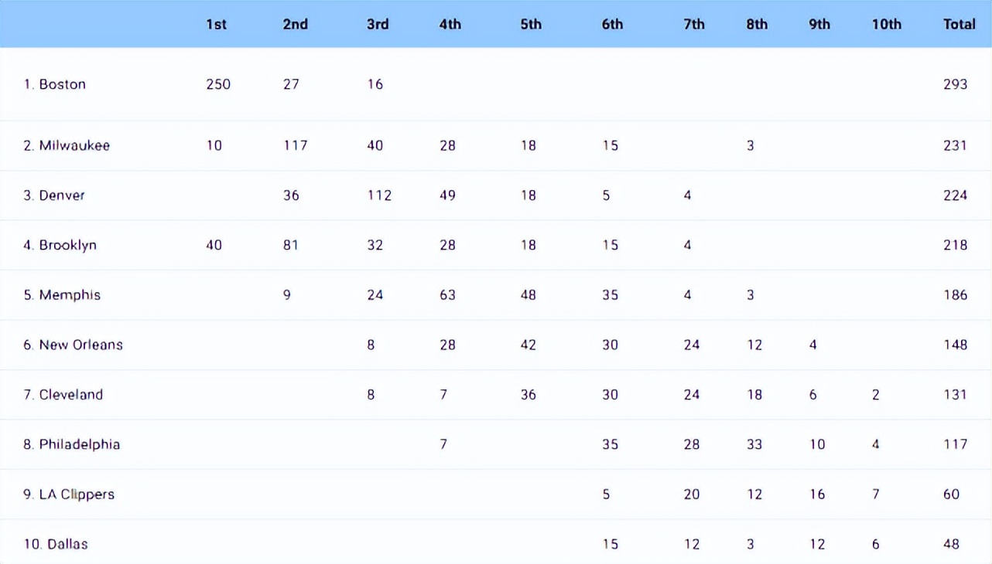The height and width of the screenshot is (564, 992).
Task: Select the 5th place column header
Action: [x=531, y=24]
